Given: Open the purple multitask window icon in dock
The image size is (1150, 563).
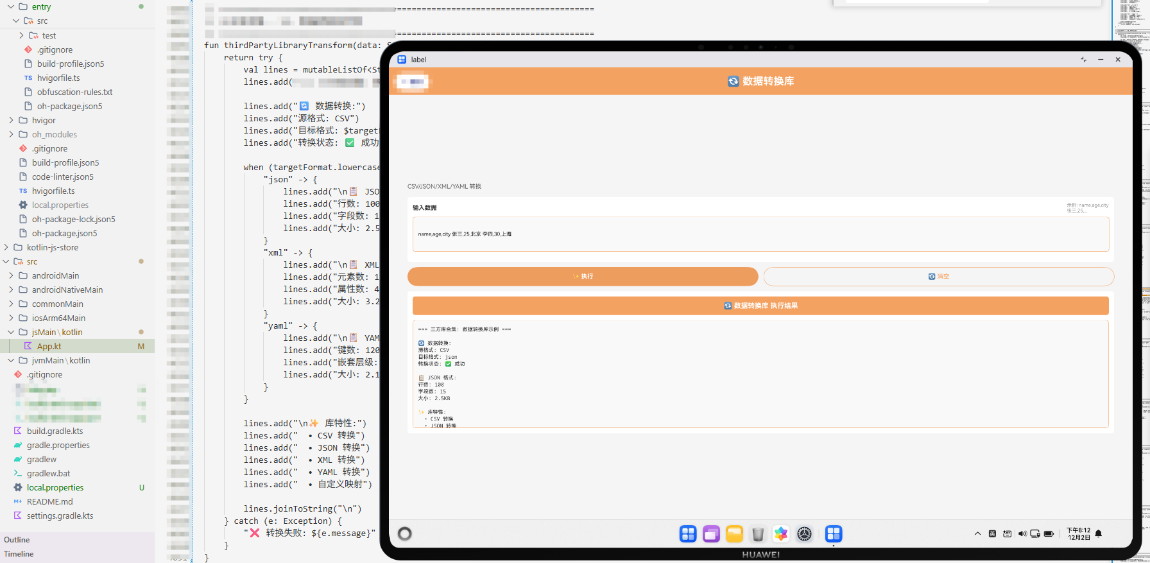Looking at the screenshot, I should (711, 533).
